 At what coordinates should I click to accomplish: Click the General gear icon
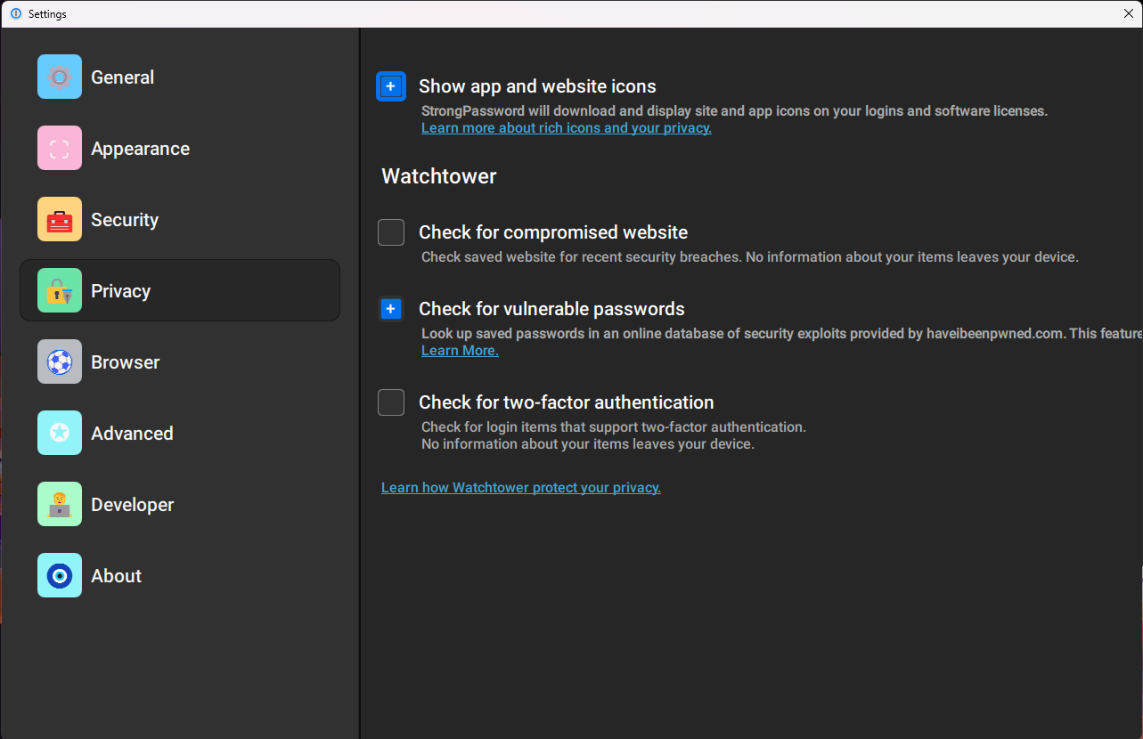click(x=60, y=77)
